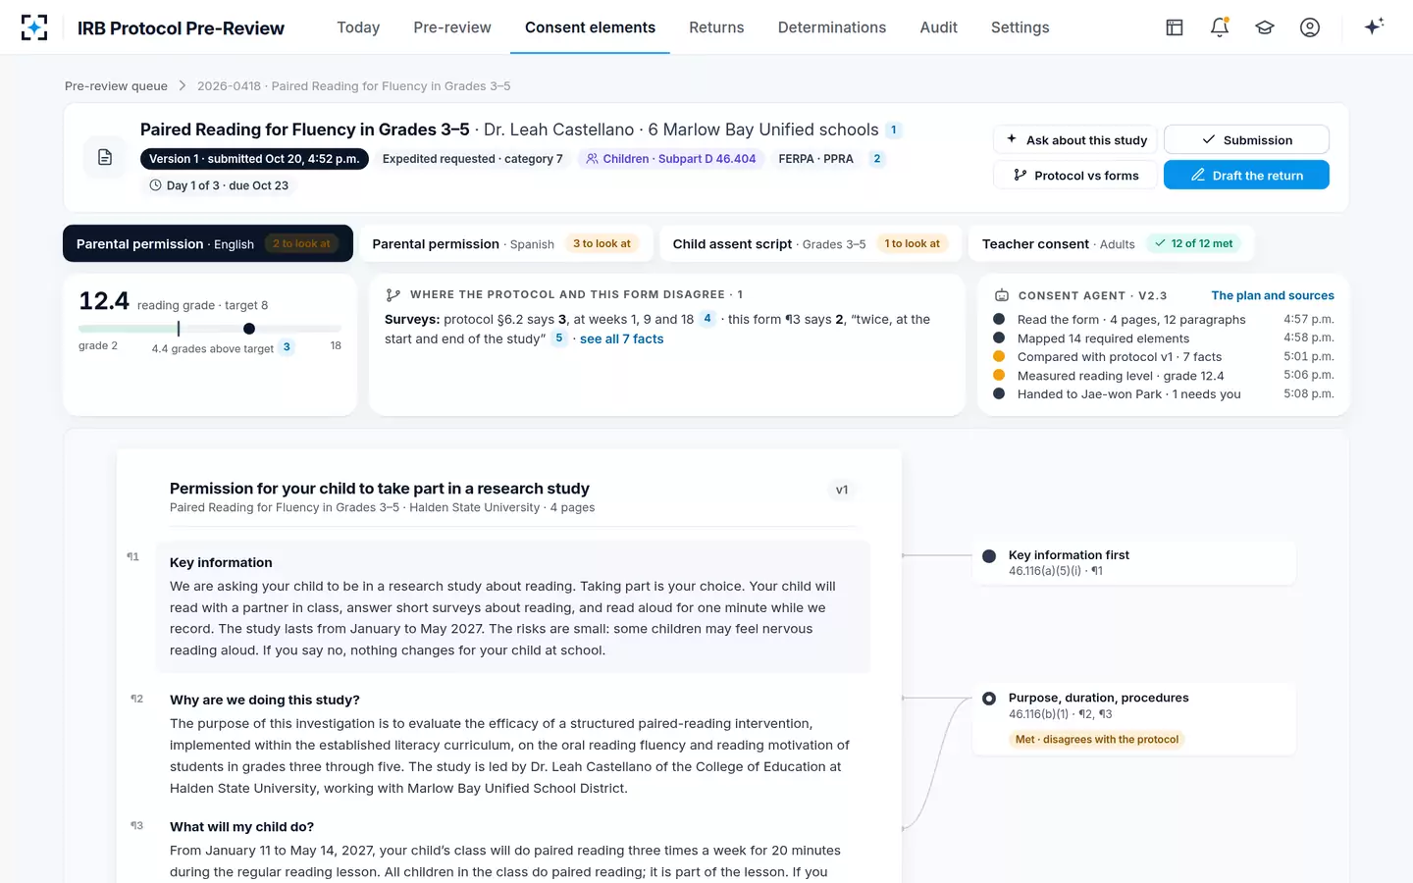1413x883 pixels.
Task: Open the Returns tab
Action: point(716,27)
